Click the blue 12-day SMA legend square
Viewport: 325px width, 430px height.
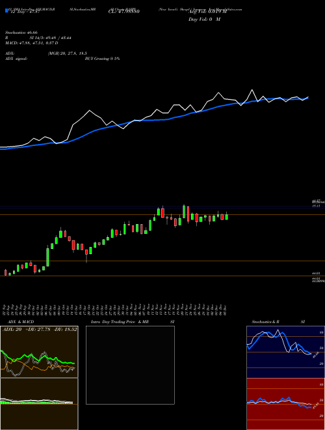pyautogui.click(x=6, y=11)
